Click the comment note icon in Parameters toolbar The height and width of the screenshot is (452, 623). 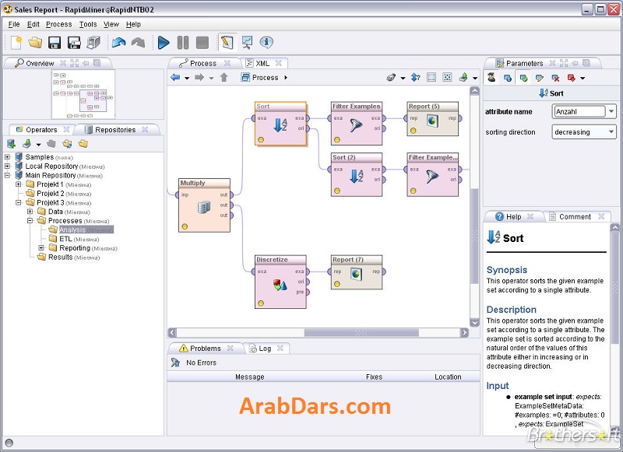tap(539, 78)
